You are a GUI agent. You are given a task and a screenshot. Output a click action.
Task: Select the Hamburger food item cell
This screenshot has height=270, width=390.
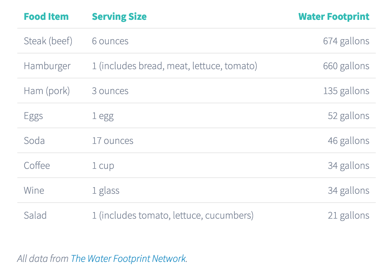[47, 66]
